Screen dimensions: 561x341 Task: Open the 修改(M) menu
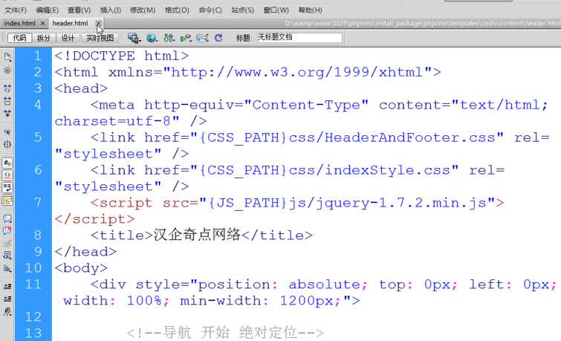pyautogui.click(x=143, y=10)
